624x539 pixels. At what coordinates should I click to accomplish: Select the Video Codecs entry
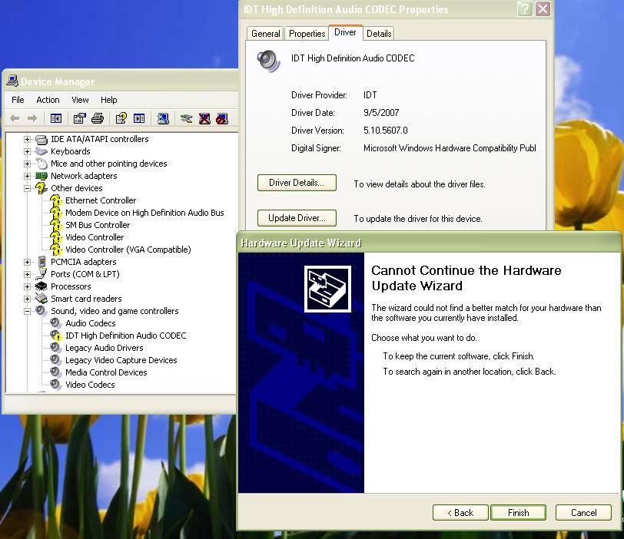tap(90, 385)
